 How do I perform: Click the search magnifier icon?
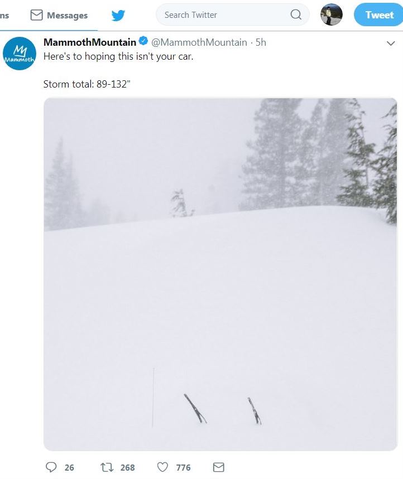[296, 15]
